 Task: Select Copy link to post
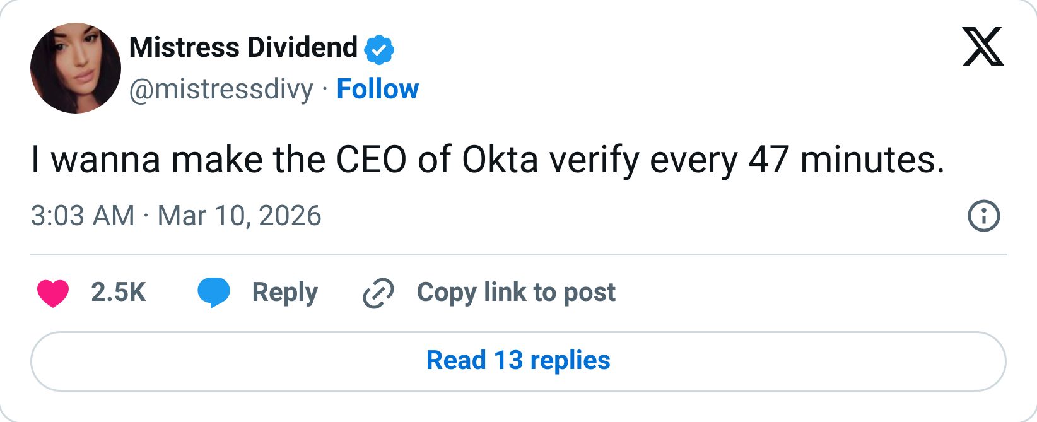point(516,293)
